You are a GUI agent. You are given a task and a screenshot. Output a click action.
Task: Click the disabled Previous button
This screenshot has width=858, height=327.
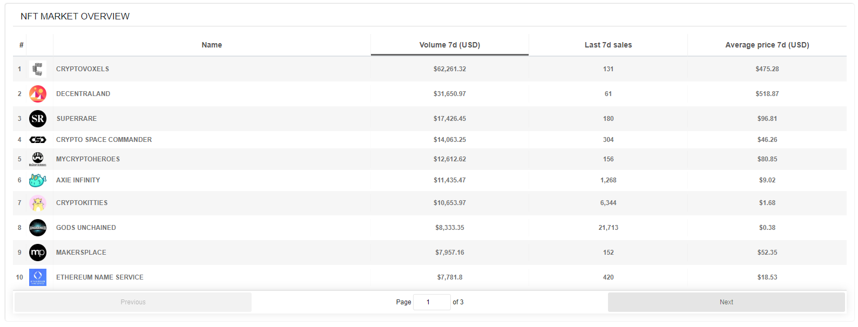[x=133, y=302]
